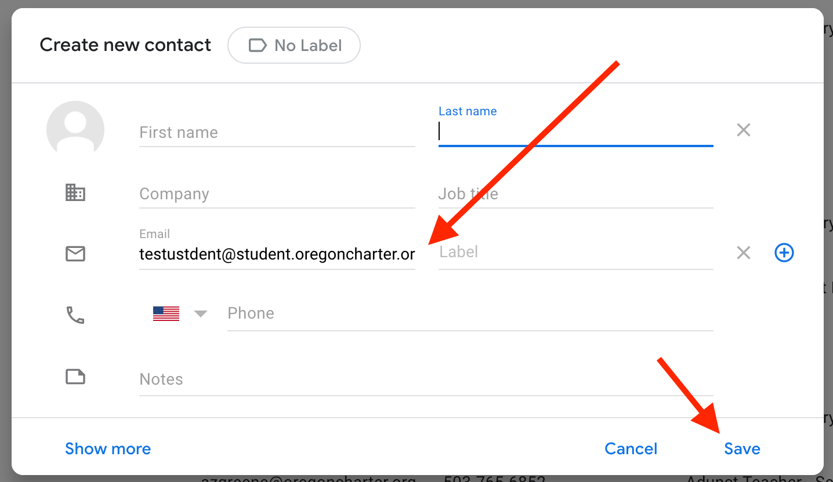Focus the Company field

[277, 194]
